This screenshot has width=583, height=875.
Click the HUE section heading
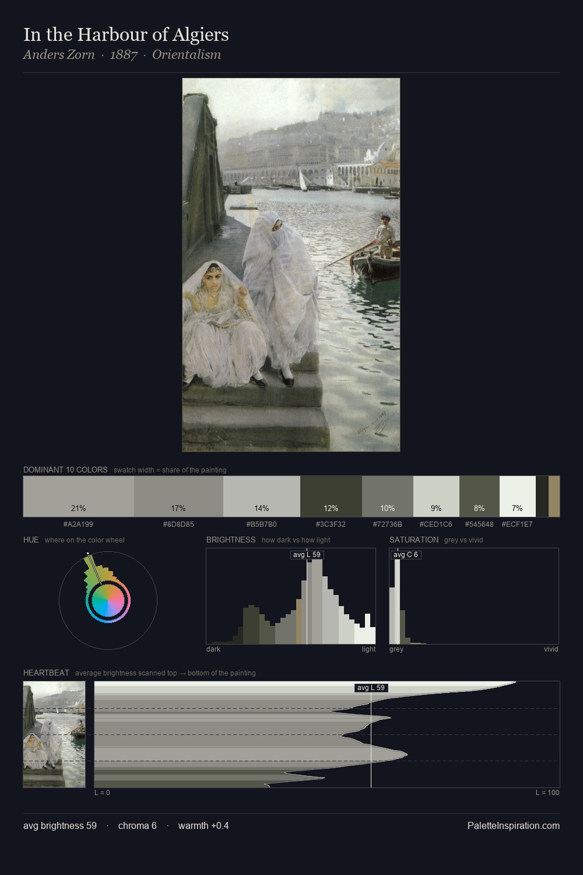coord(31,540)
